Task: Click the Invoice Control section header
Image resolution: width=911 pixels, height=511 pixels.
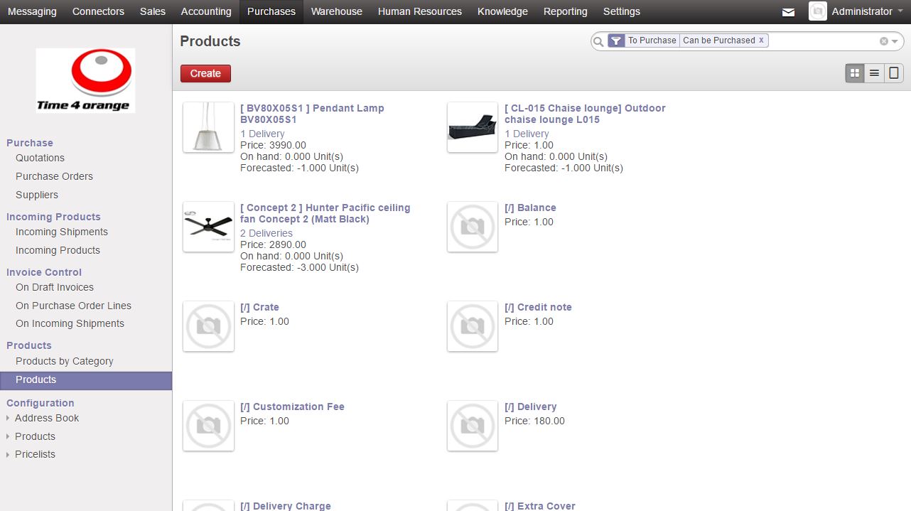Action: pyautogui.click(x=44, y=272)
